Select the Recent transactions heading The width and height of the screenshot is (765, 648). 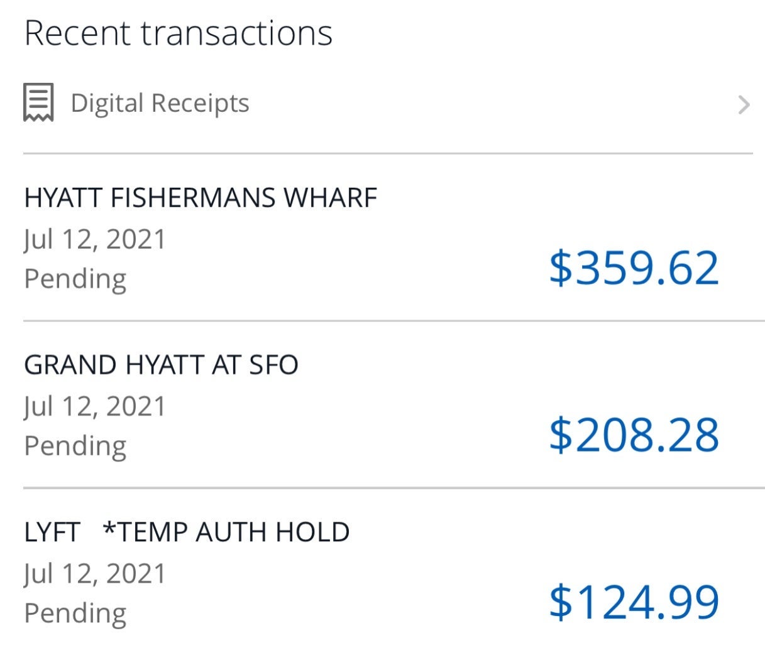178,33
